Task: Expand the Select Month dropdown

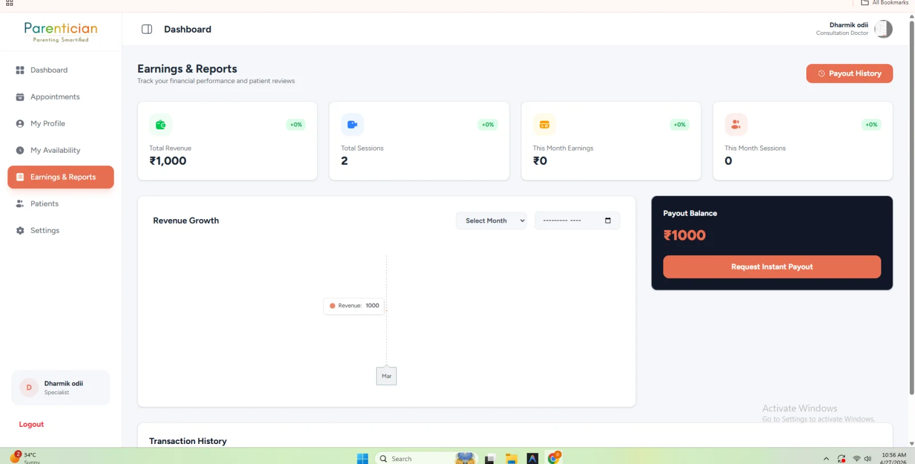Action: click(491, 220)
